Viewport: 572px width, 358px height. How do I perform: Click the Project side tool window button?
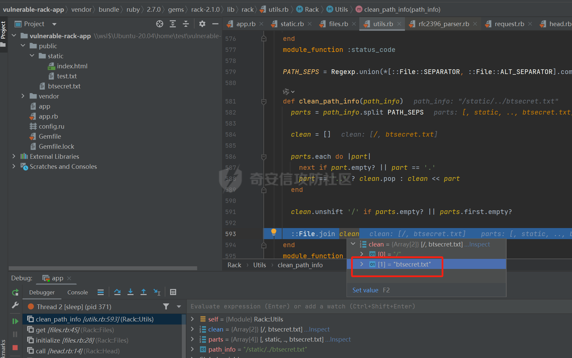click(3, 34)
